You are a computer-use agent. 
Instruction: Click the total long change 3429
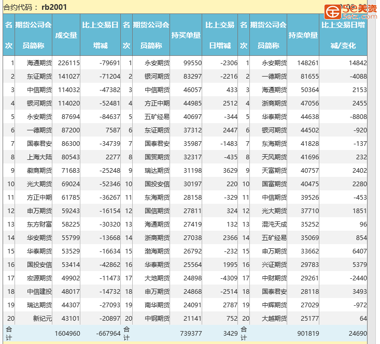(230, 334)
